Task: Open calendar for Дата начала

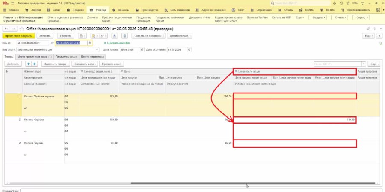Action: [142, 49]
